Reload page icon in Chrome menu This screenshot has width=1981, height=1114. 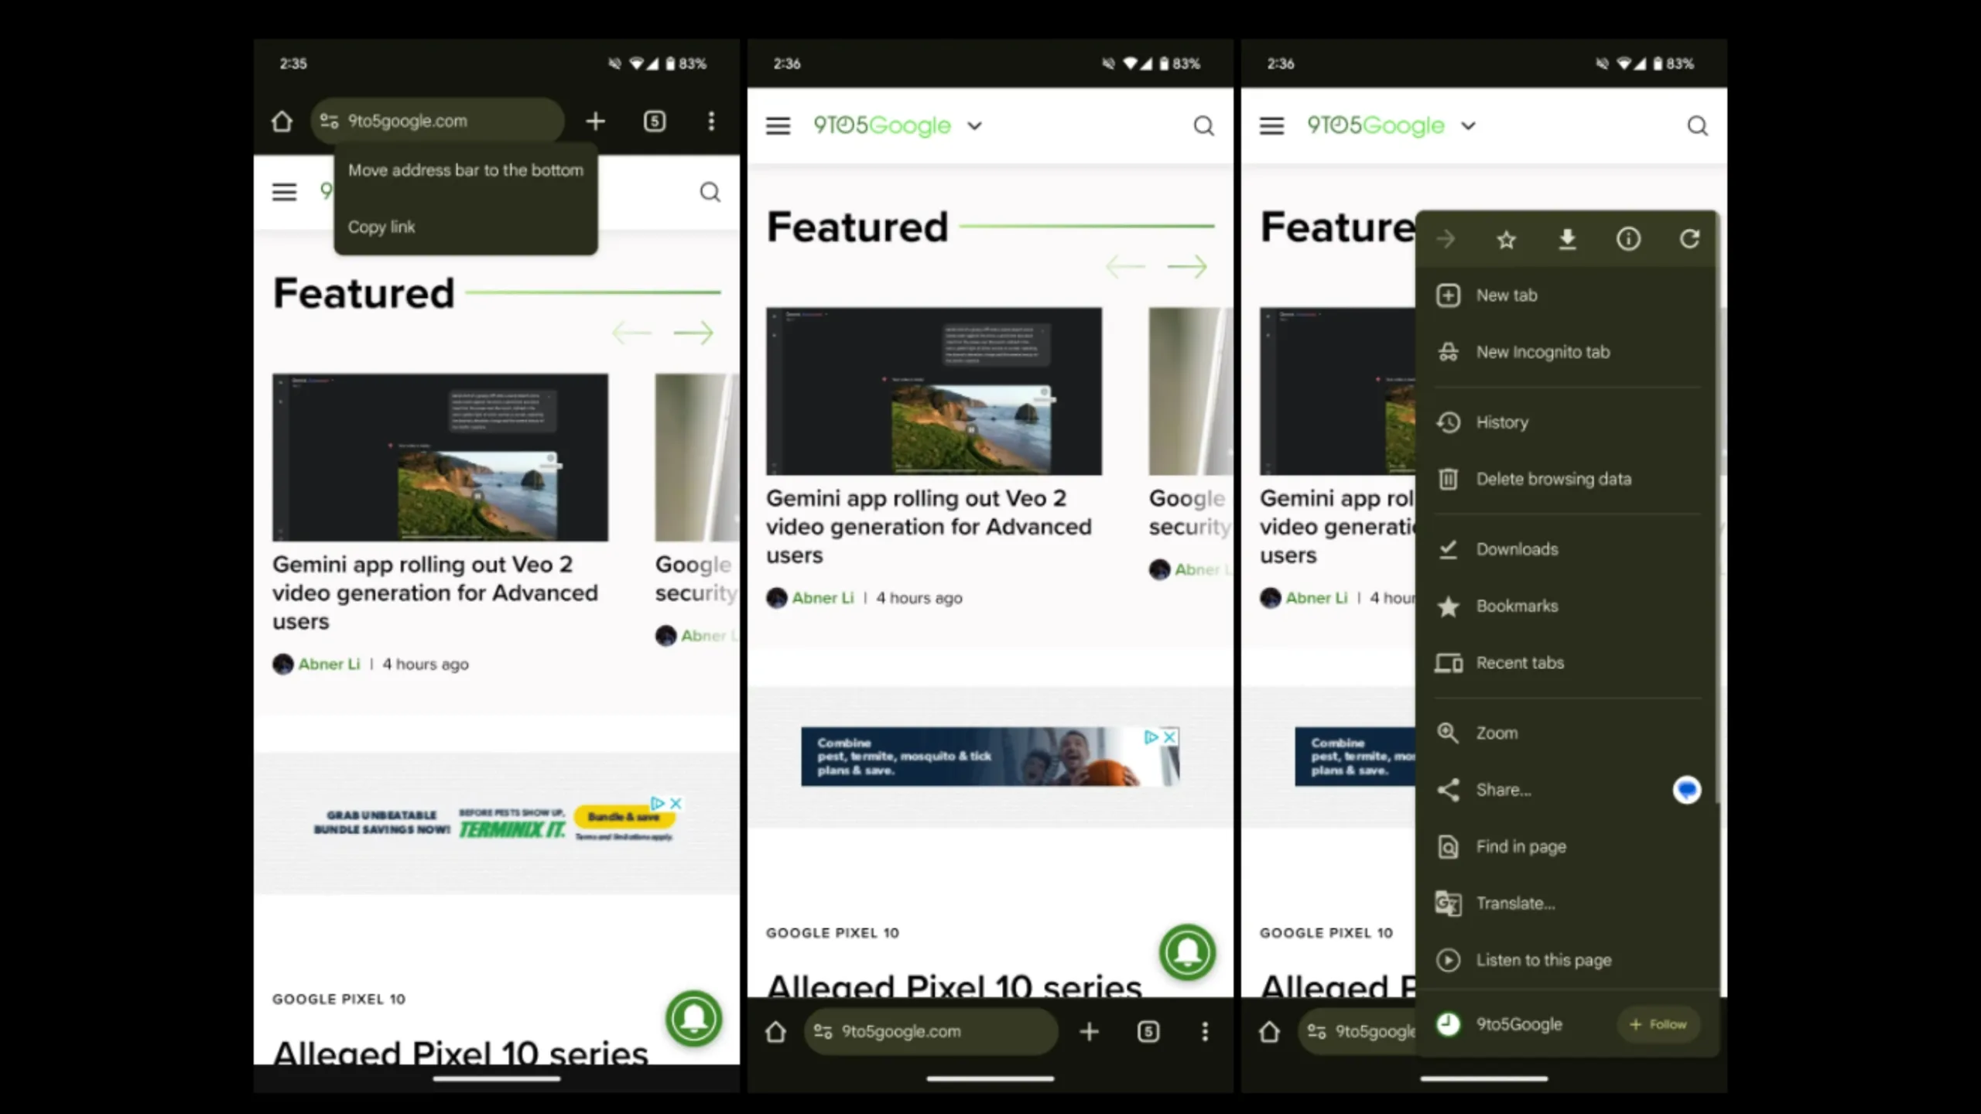pos(1689,239)
